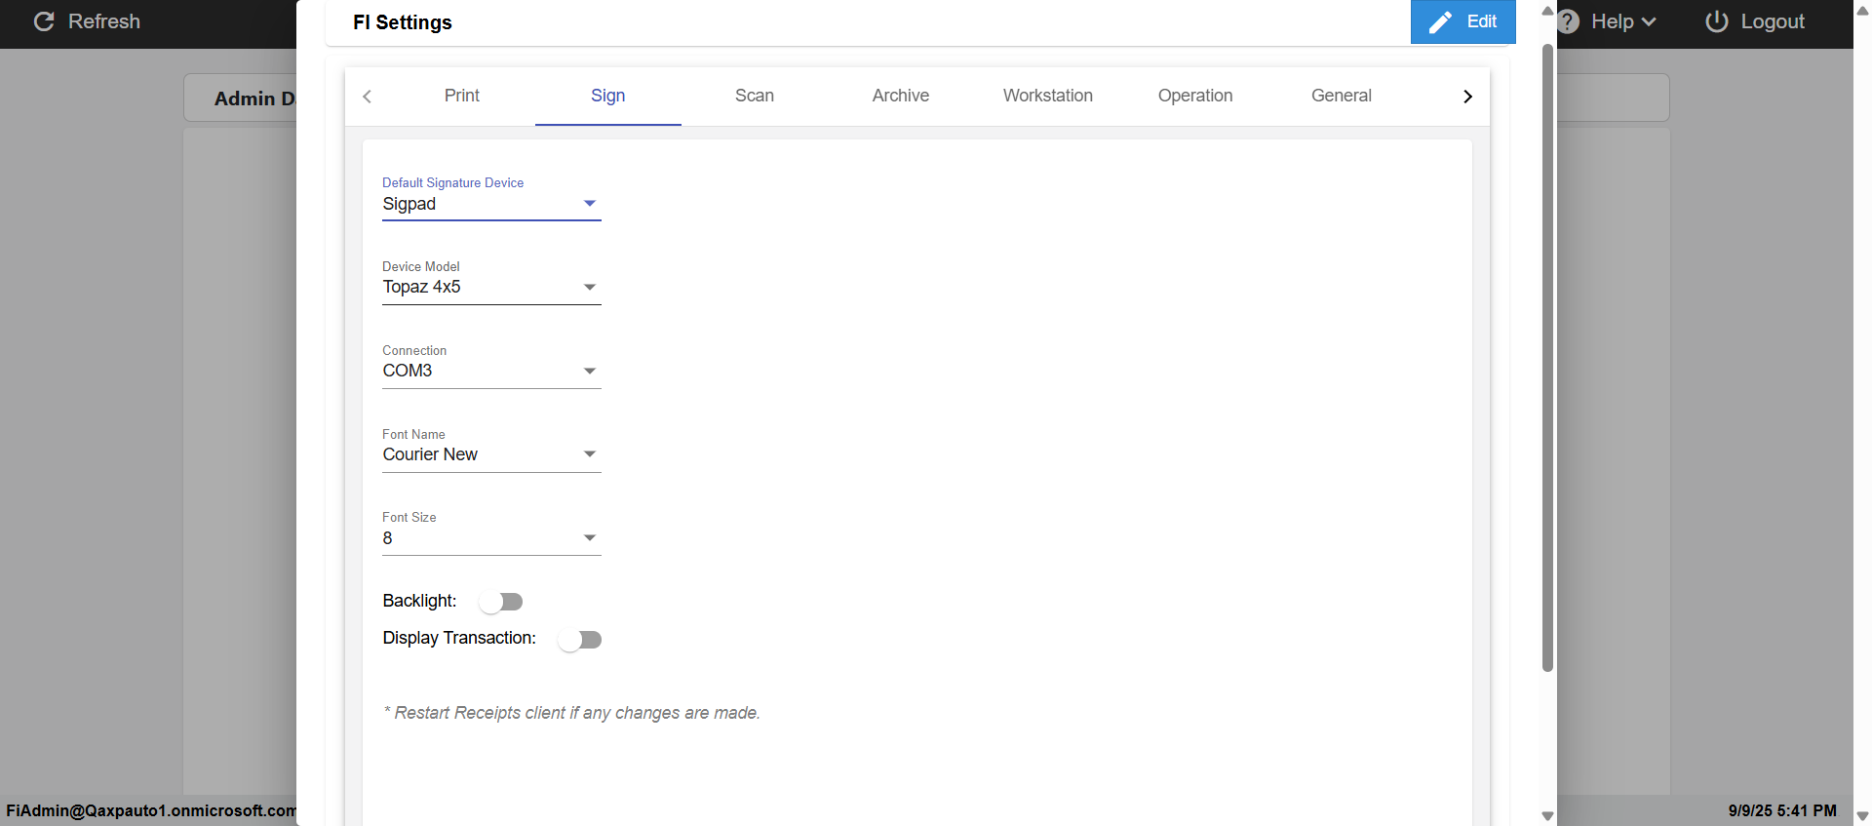
Task: Click the dialog vertical scrollbar thumb
Action: 1547,358
